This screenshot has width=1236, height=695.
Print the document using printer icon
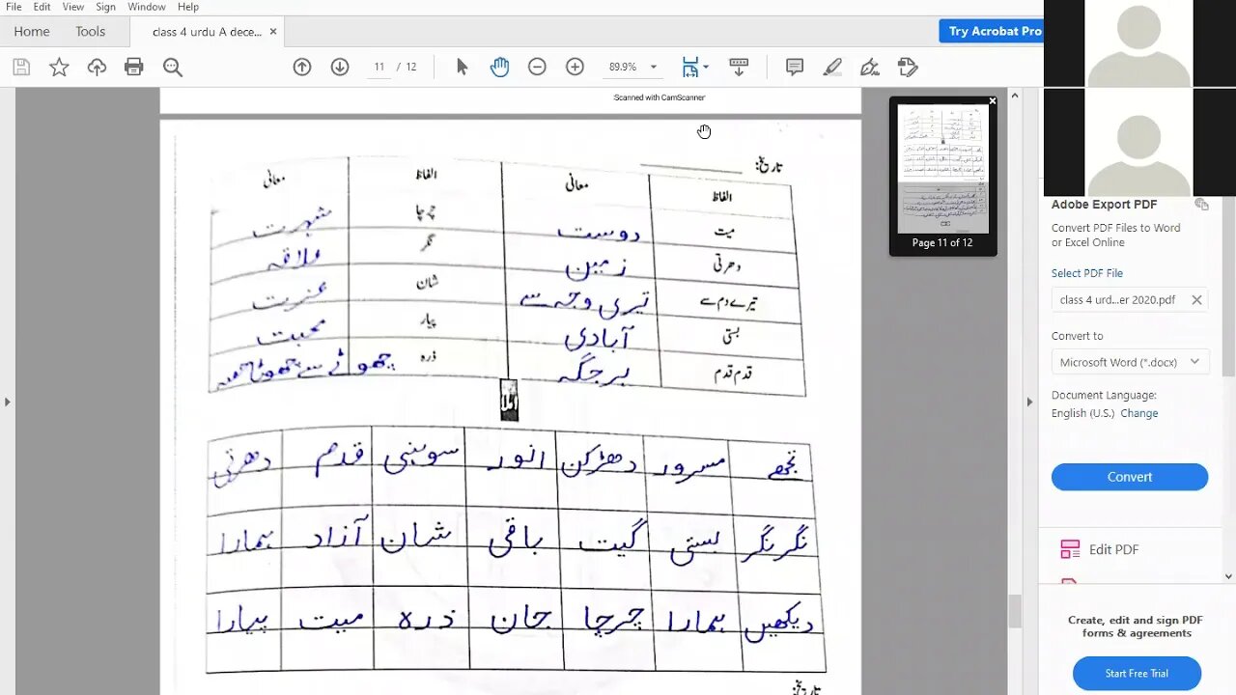[x=134, y=67]
